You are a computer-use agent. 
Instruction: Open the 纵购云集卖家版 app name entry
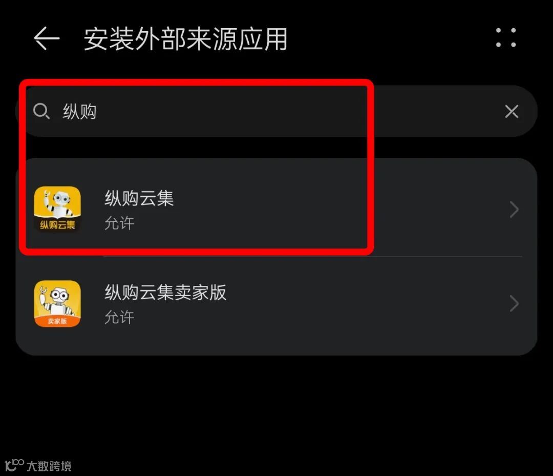[165, 292]
